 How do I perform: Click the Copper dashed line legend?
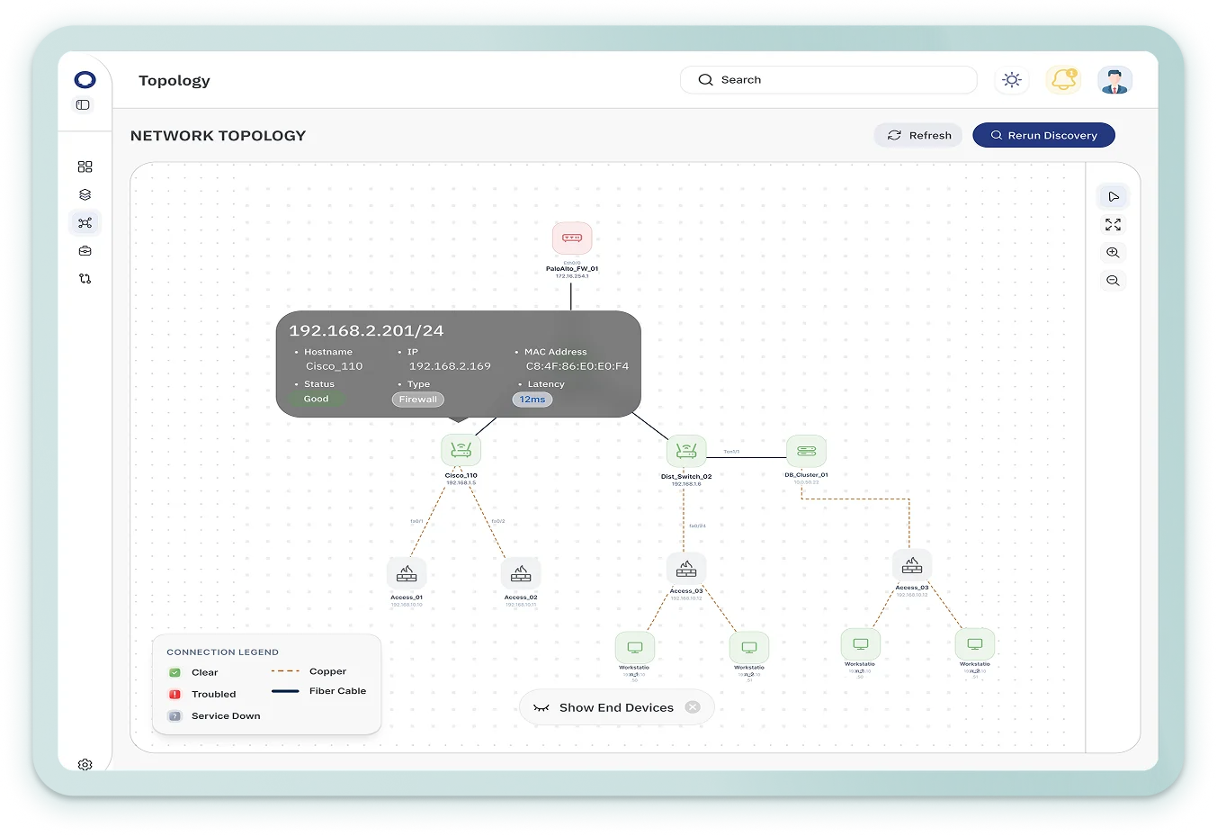[285, 671]
